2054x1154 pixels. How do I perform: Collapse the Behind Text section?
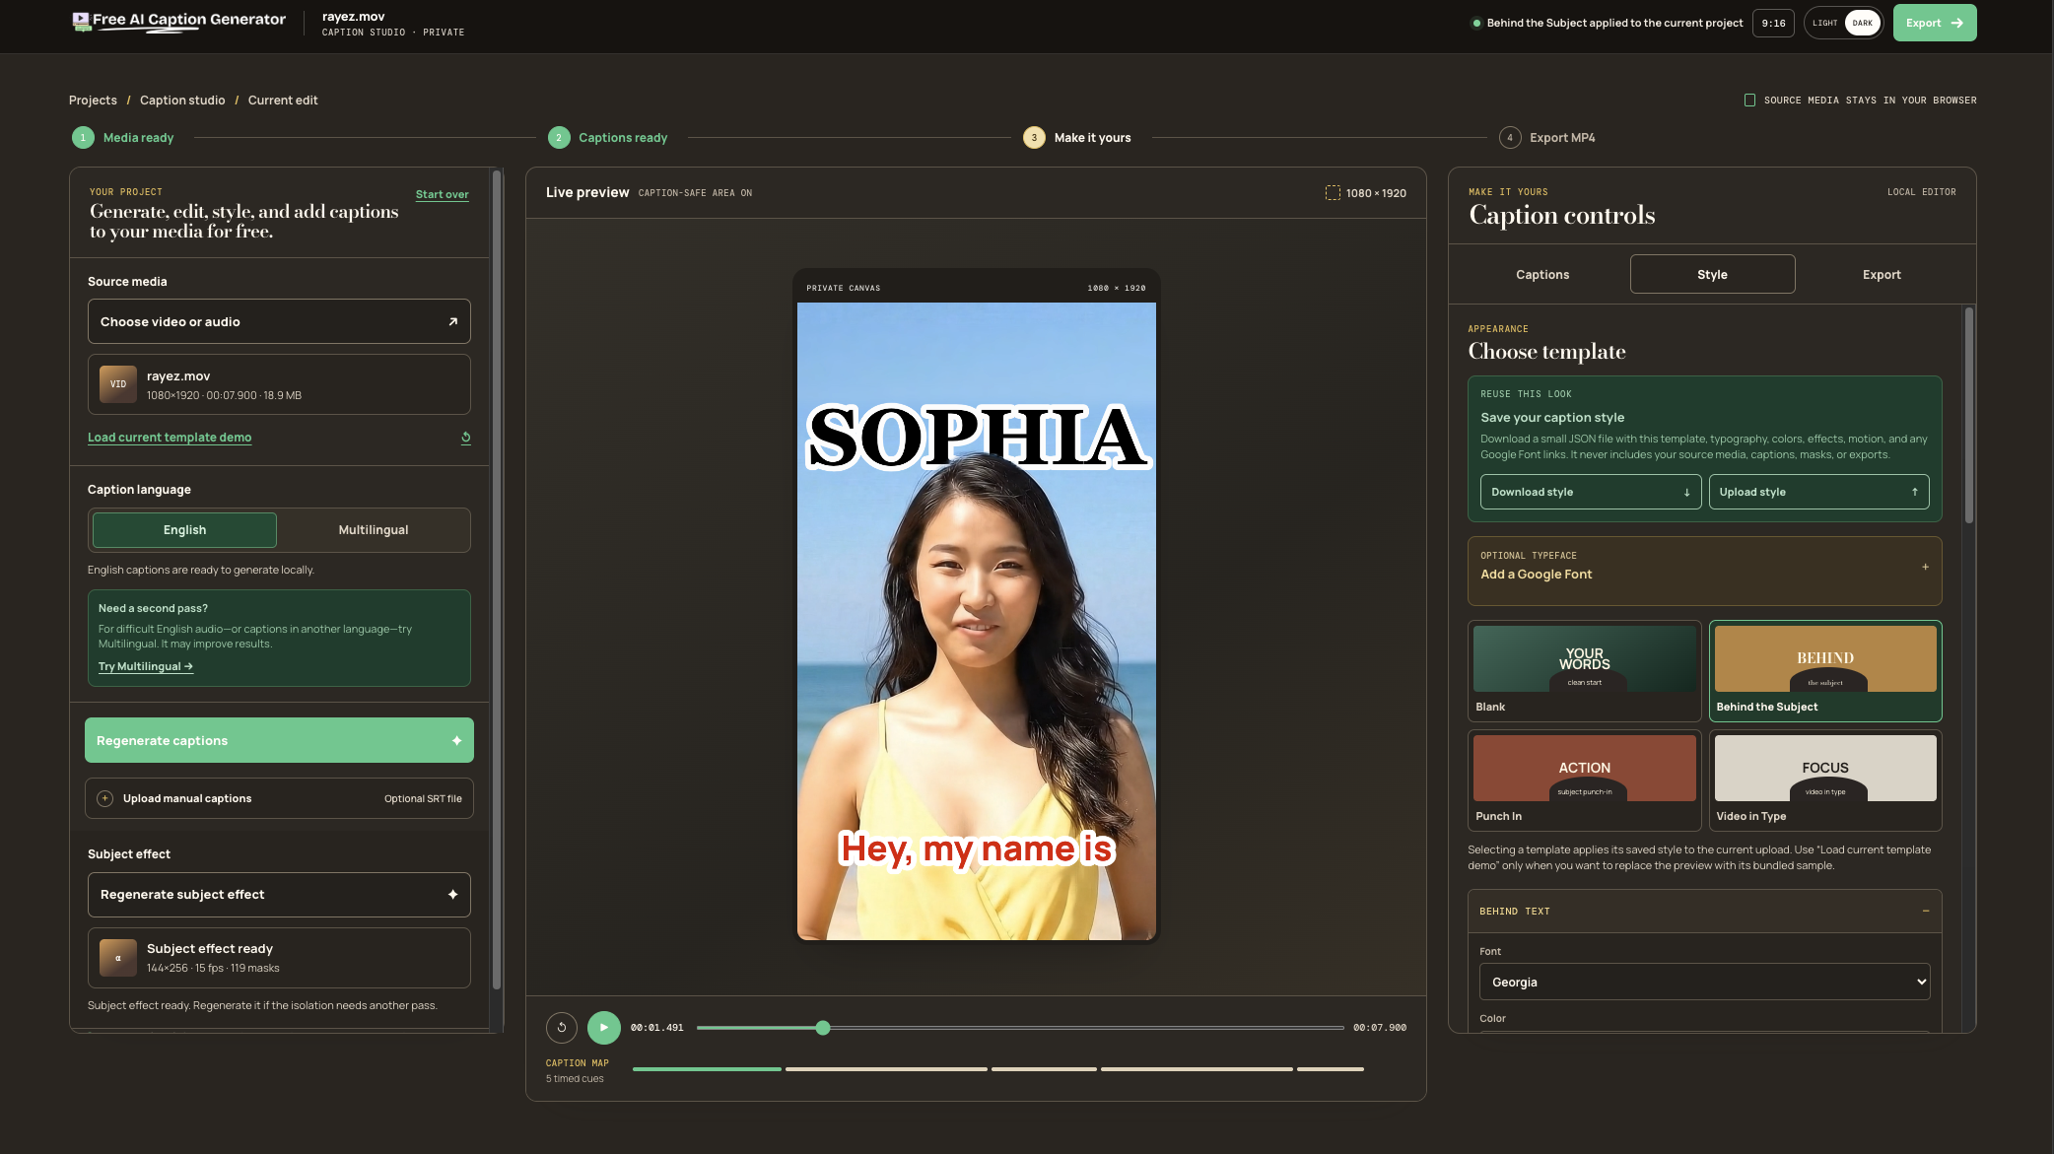tap(1704, 912)
